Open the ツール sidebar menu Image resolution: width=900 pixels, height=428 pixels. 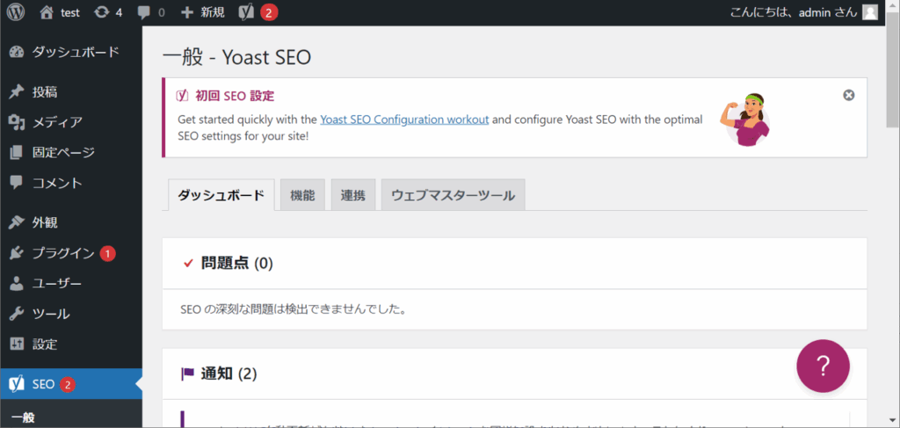click(x=71, y=314)
